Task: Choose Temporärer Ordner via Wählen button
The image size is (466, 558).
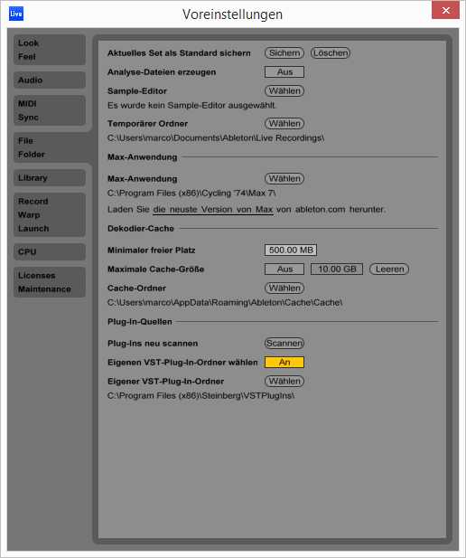Action: coord(284,124)
